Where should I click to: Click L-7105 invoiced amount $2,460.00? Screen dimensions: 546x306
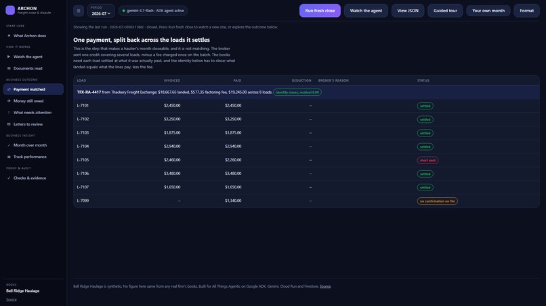coord(172,160)
